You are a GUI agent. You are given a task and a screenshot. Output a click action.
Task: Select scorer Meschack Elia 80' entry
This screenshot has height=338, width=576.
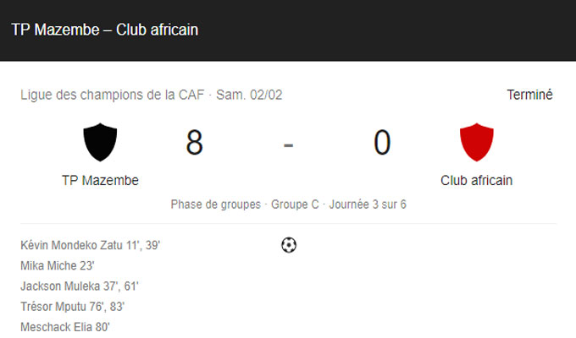(x=65, y=327)
